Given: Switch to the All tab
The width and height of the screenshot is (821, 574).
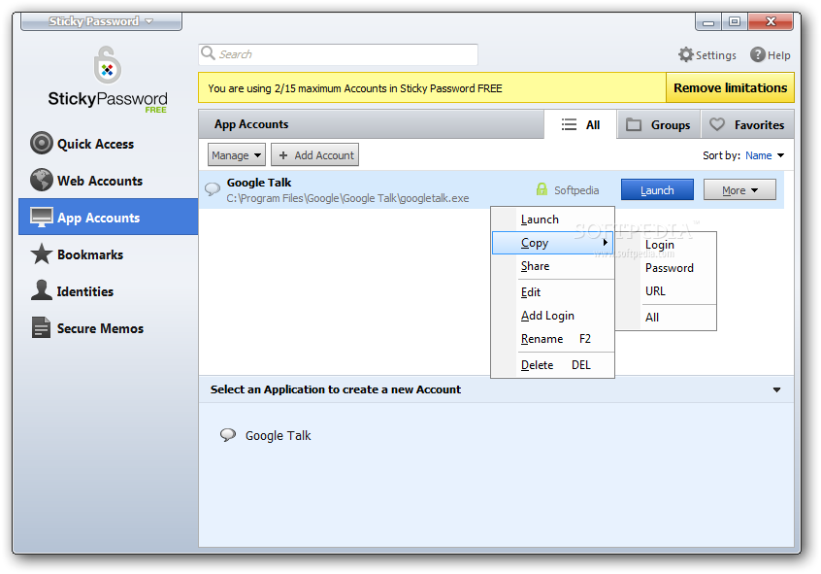Looking at the screenshot, I should coord(580,124).
